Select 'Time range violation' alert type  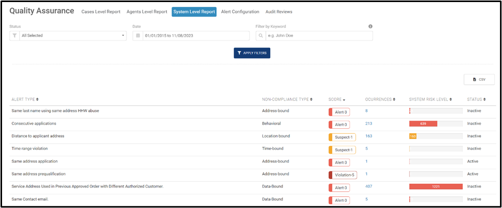coord(30,149)
